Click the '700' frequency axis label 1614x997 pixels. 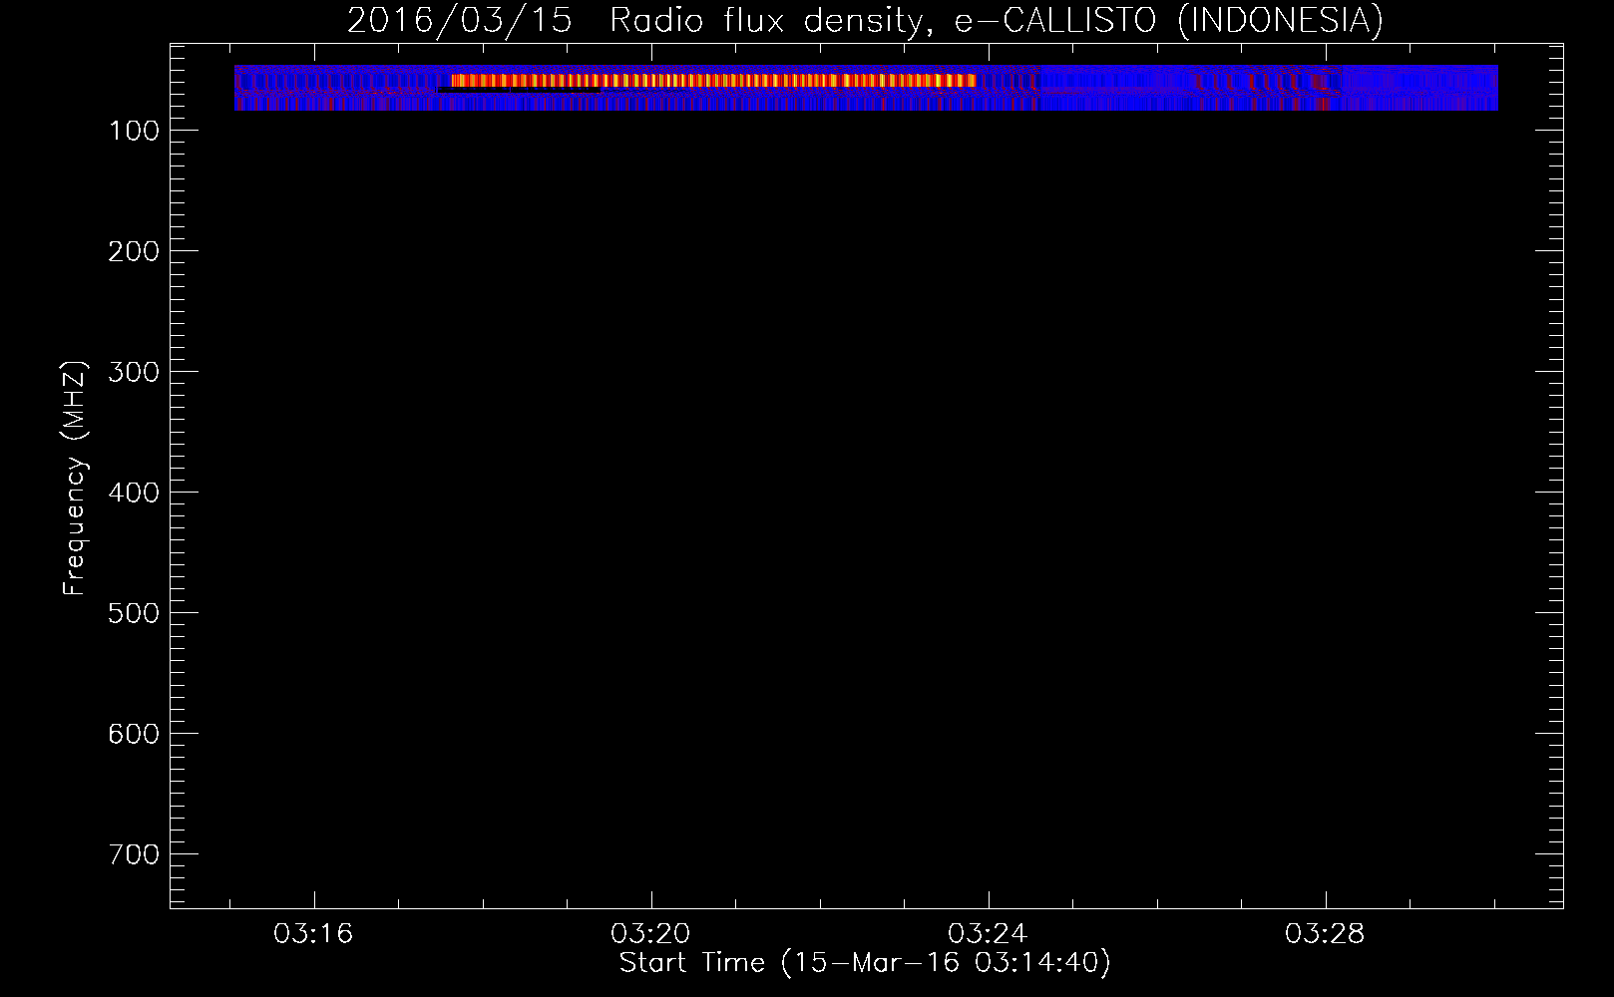click(x=134, y=855)
